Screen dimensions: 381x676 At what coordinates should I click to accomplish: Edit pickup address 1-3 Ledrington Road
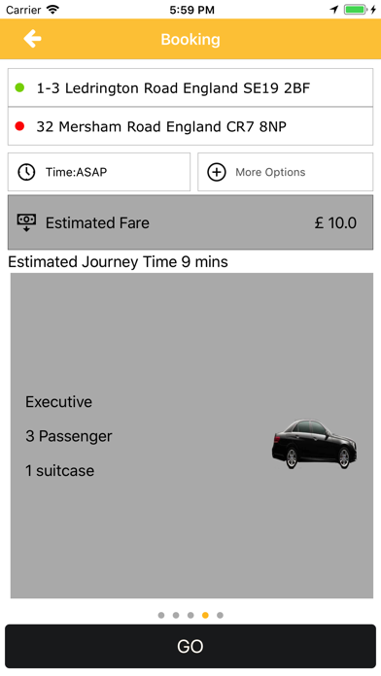click(190, 87)
